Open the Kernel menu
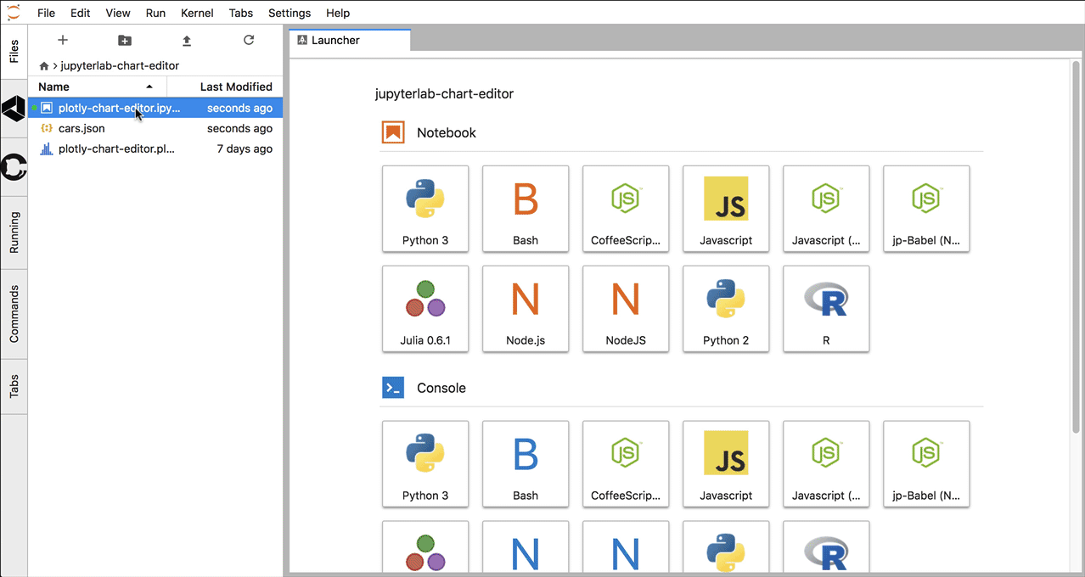The image size is (1085, 577). (197, 13)
